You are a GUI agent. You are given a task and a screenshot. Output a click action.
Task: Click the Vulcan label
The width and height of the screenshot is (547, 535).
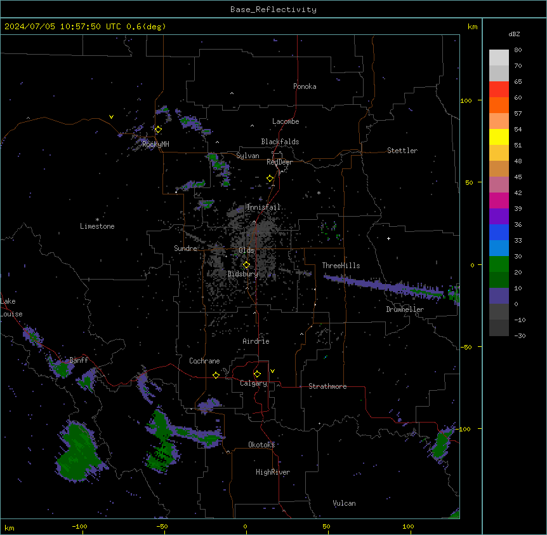(345, 503)
